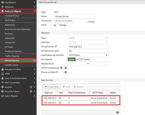Click the WiFi Controller signal icon
This screenshot has width=145, height=115.
coord(3,82)
